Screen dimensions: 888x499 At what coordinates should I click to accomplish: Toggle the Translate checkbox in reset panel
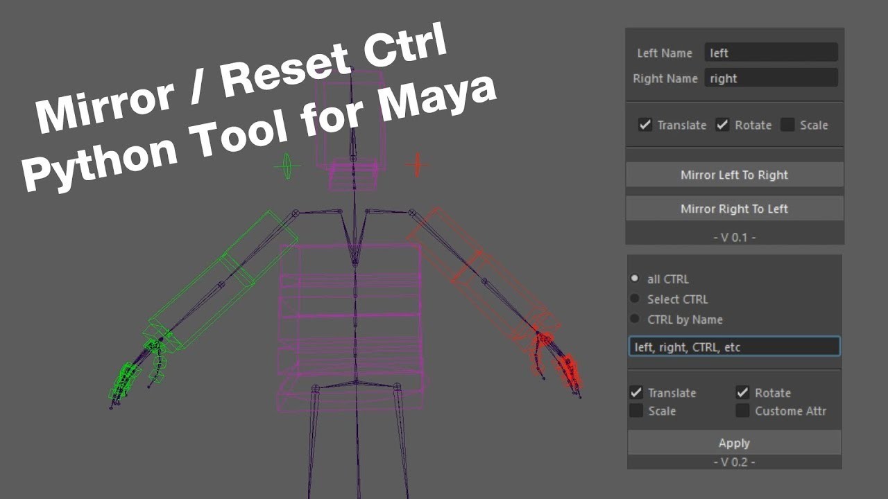coord(636,392)
